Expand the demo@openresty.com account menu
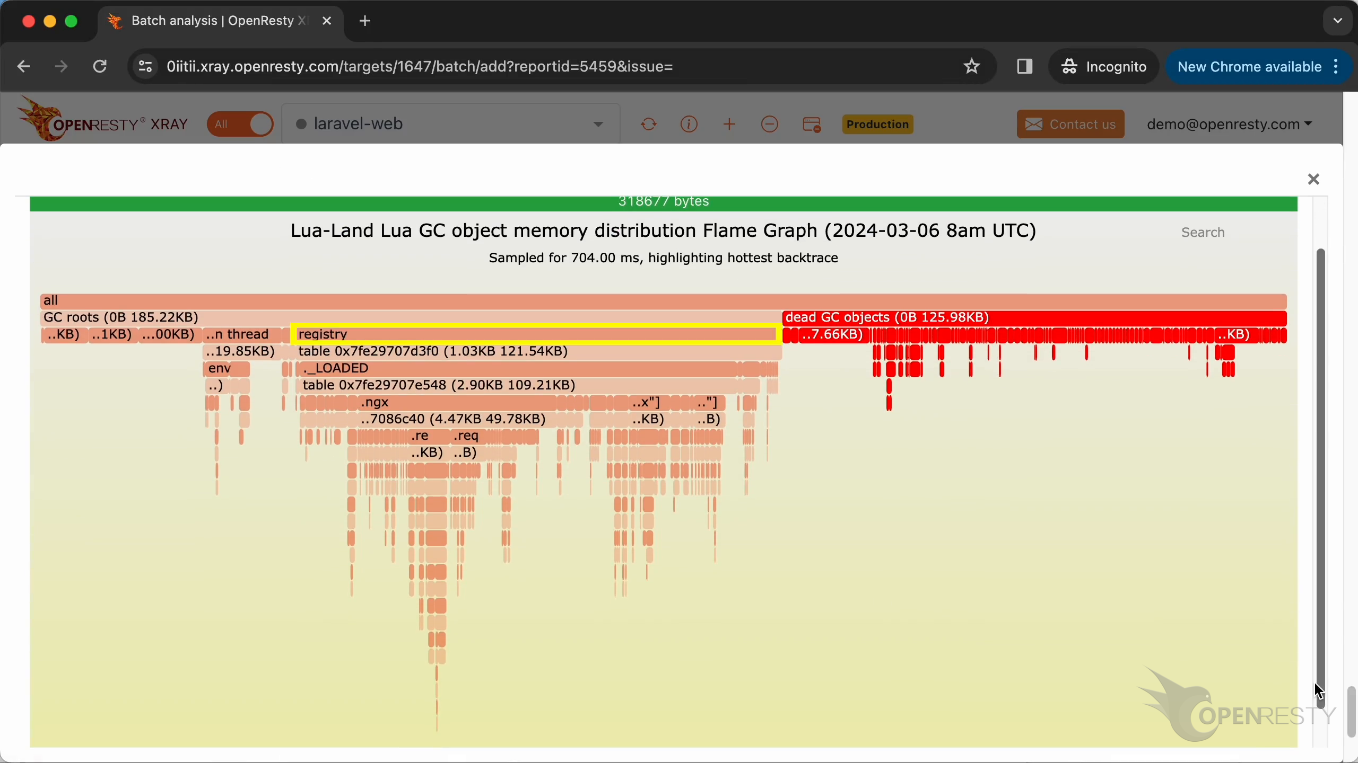 (x=1229, y=124)
